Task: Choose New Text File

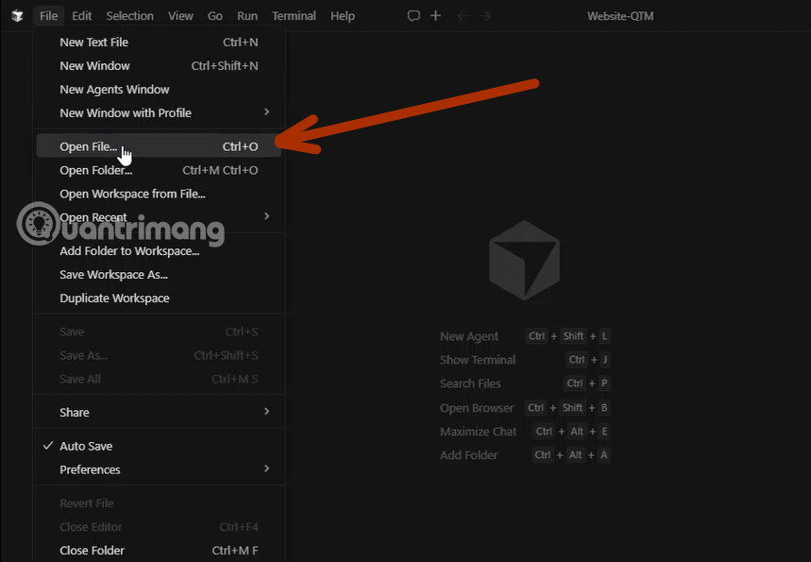Action: coord(93,42)
